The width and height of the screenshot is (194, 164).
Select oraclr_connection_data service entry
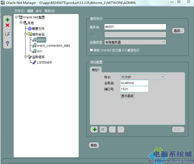tap(53, 45)
